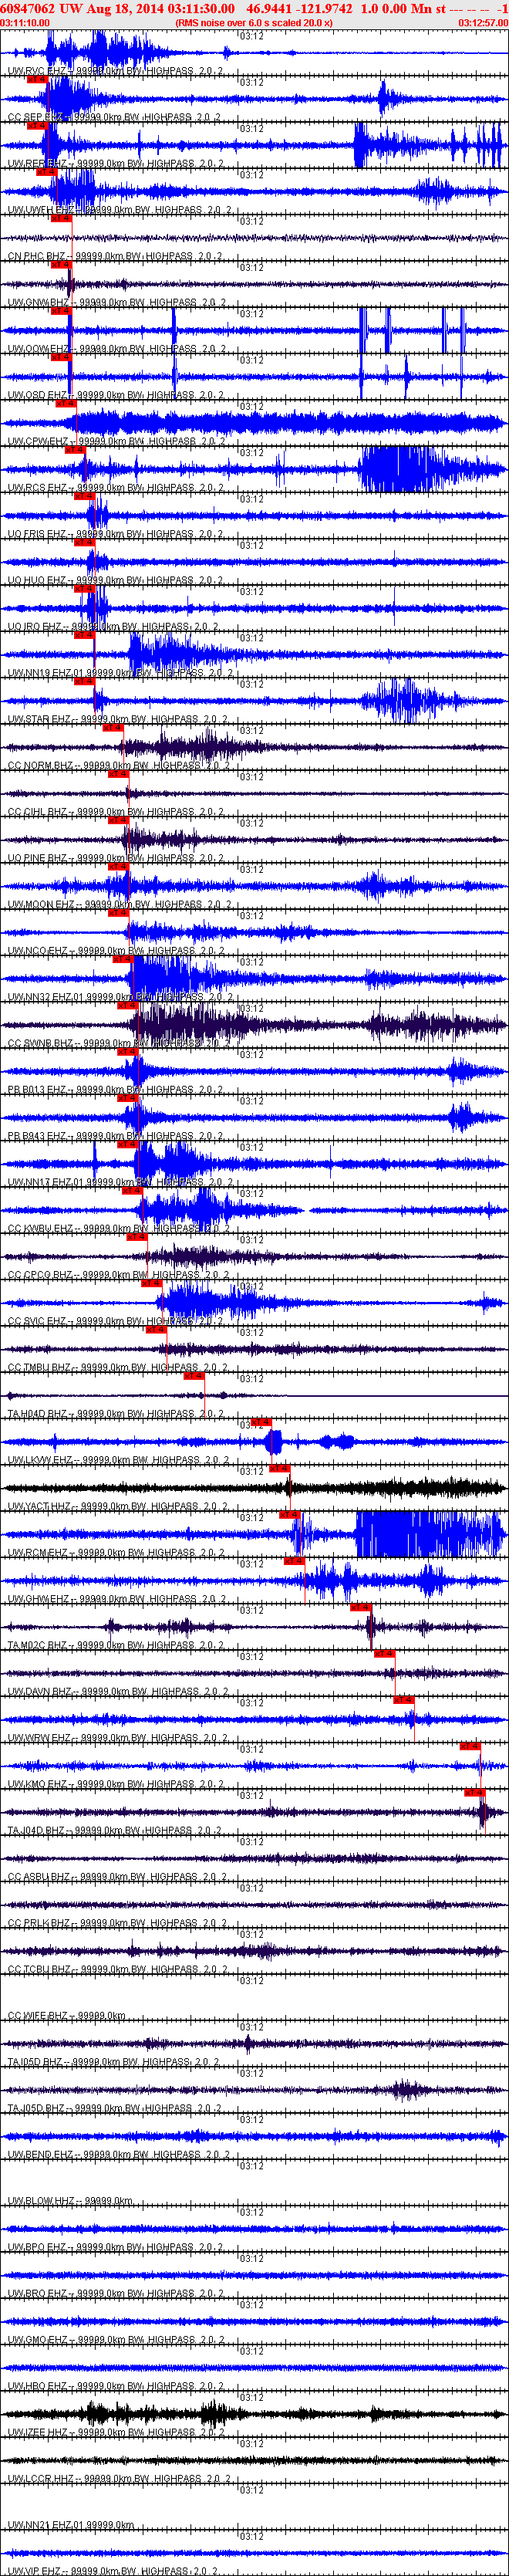Select the UW.NN21 EHZ station label
Image resolution: width=509 pixels, height=2576 pixels.
point(71,2526)
